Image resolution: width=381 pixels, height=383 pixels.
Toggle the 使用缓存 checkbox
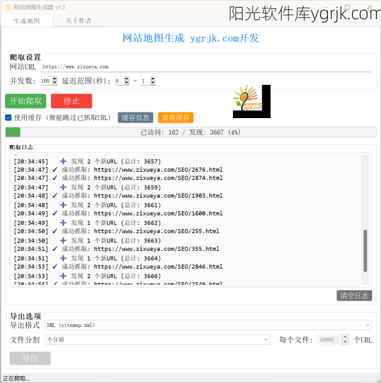8,117
